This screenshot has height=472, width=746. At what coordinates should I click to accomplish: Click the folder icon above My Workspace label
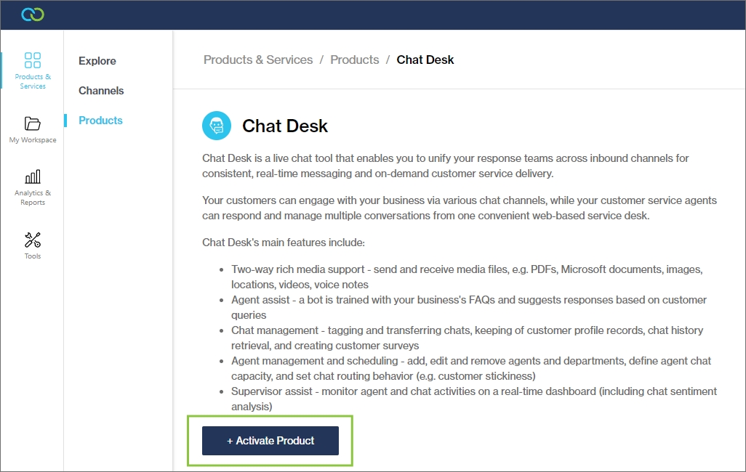click(x=32, y=123)
